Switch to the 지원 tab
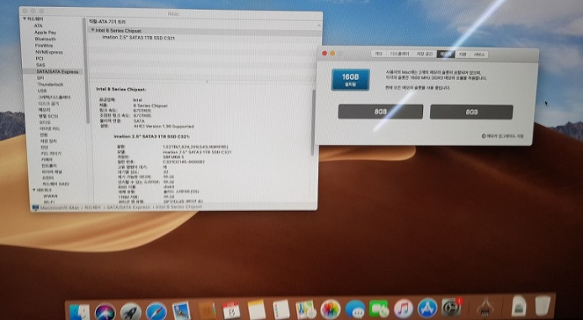 coord(462,55)
